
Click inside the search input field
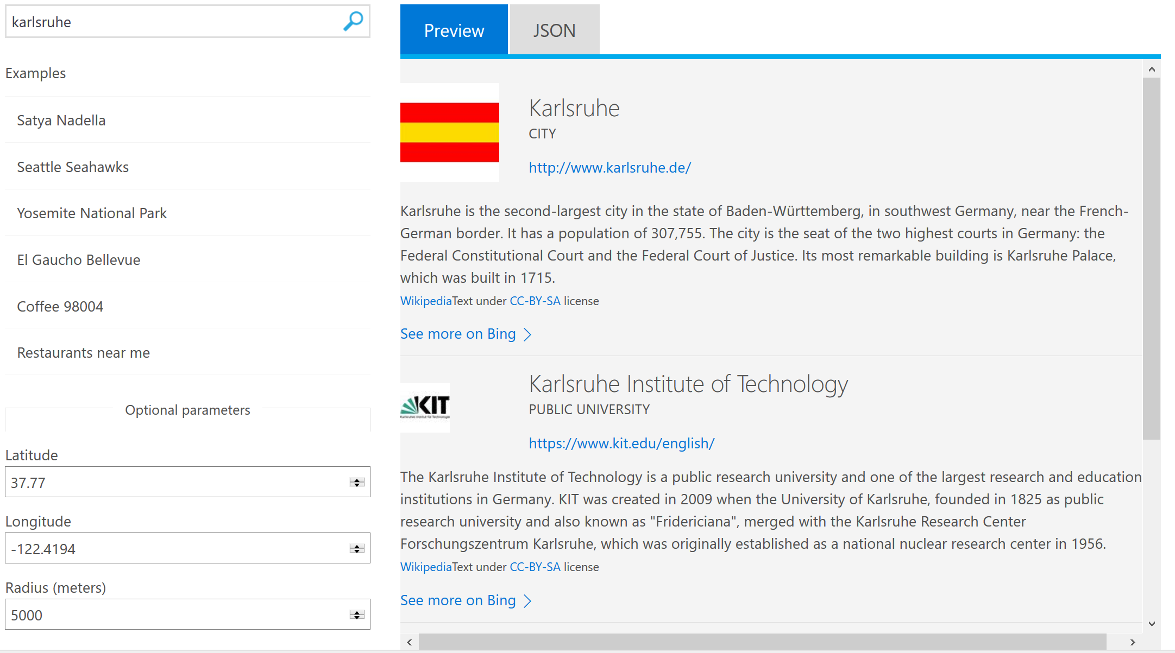[163, 22]
